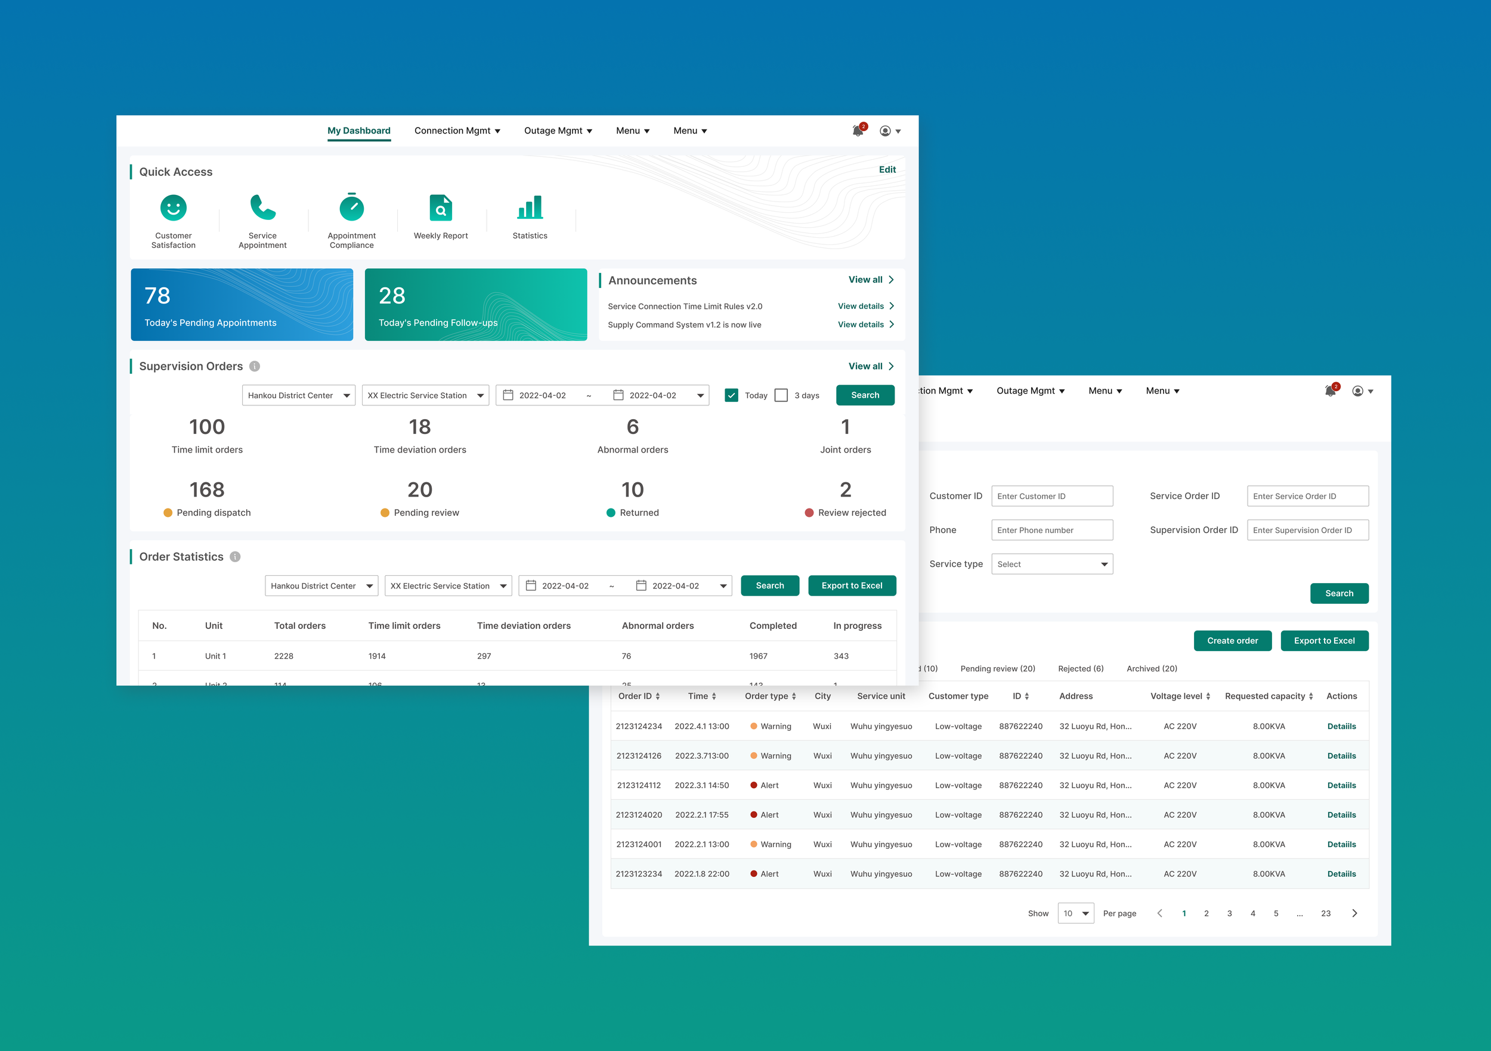The height and width of the screenshot is (1051, 1491).
Task: Click the Create order button
Action: (1232, 641)
